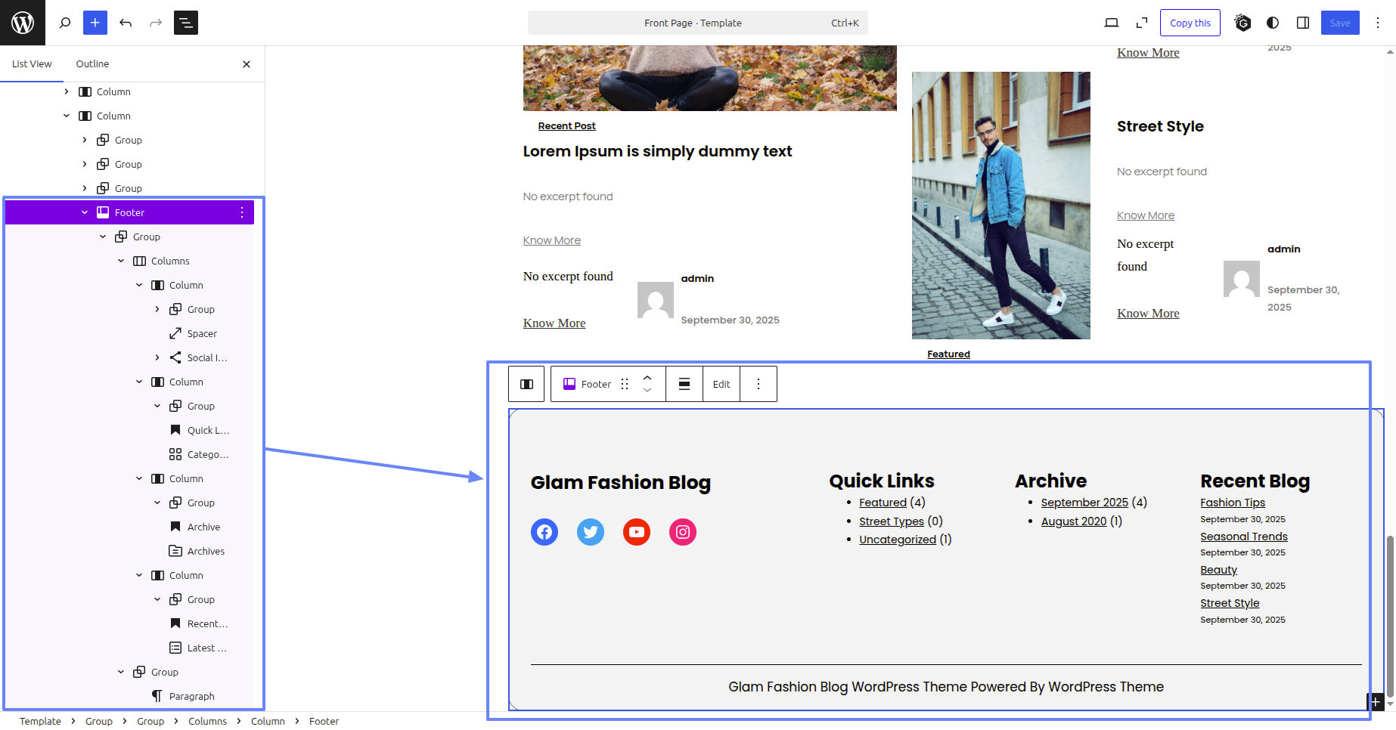Open the block inserter plus button
1396x730 pixels.
tap(95, 23)
